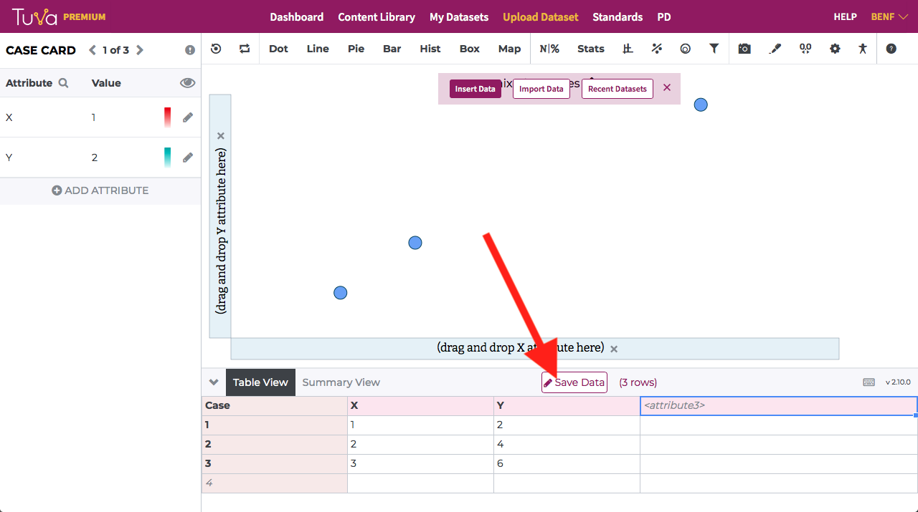918x512 pixels.
Task: Select the Box plot type
Action: click(x=470, y=49)
